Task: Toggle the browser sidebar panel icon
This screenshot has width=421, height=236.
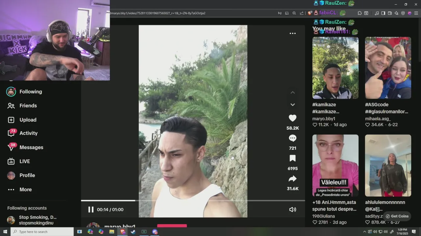Action: pos(383,13)
